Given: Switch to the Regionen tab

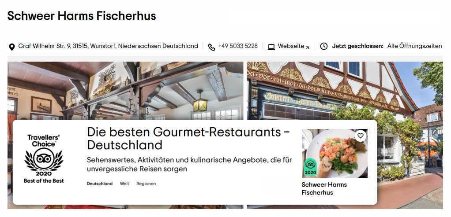Looking at the screenshot, I should coord(146,184).
